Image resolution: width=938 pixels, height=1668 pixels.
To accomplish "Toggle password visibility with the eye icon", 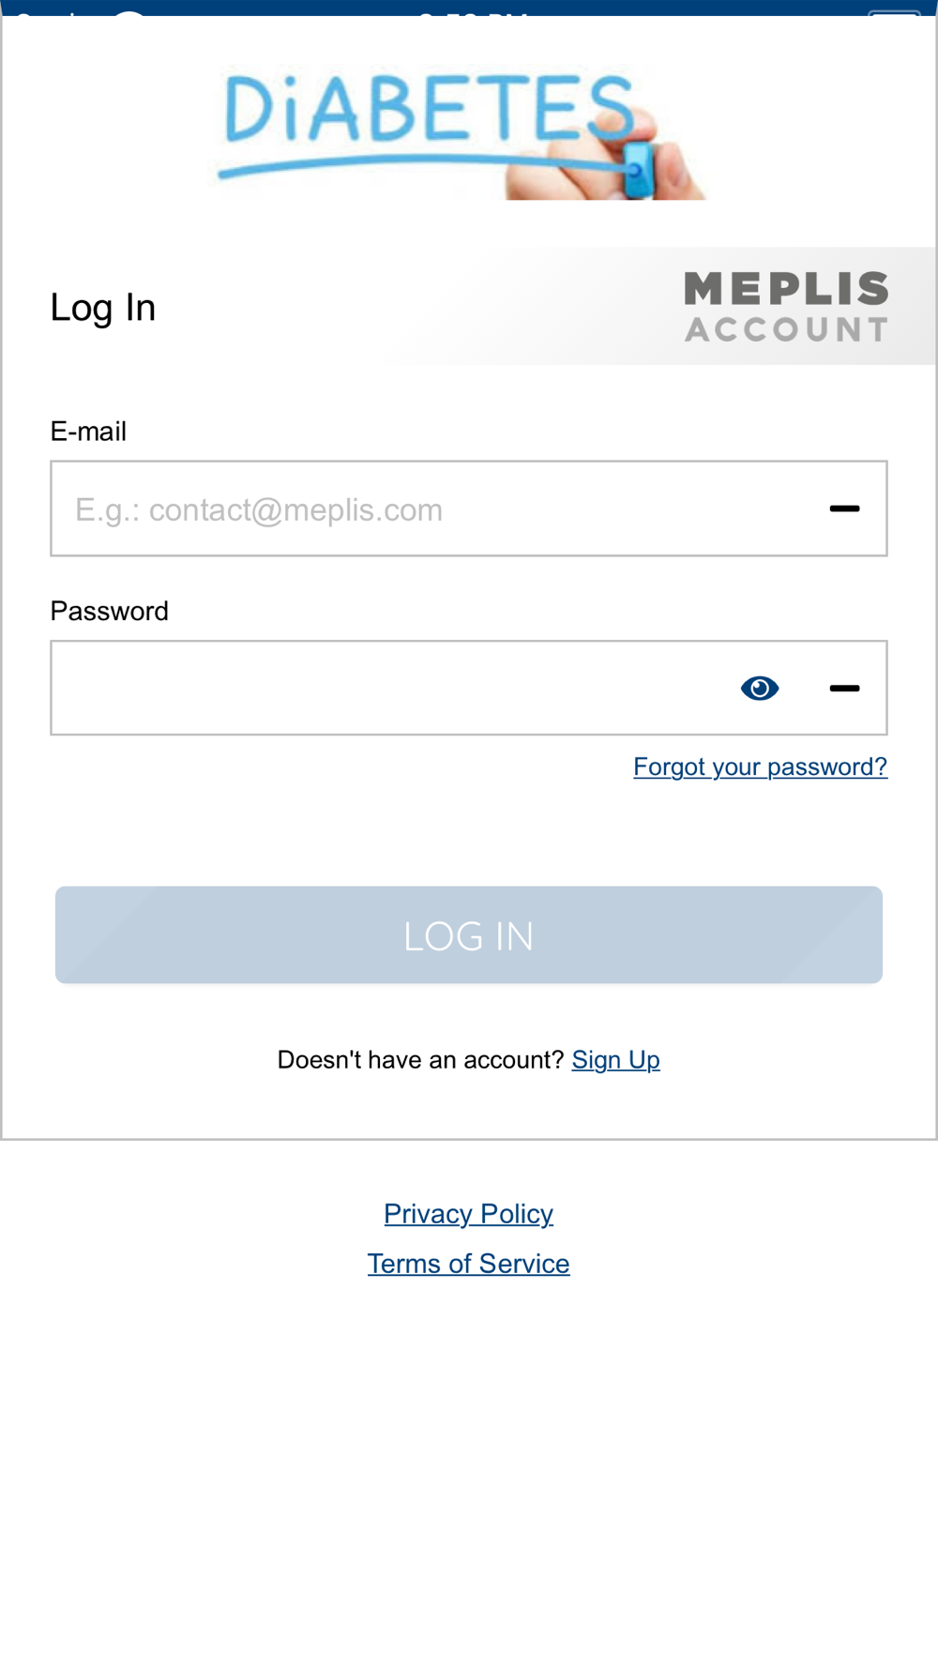I will (x=760, y=689).
